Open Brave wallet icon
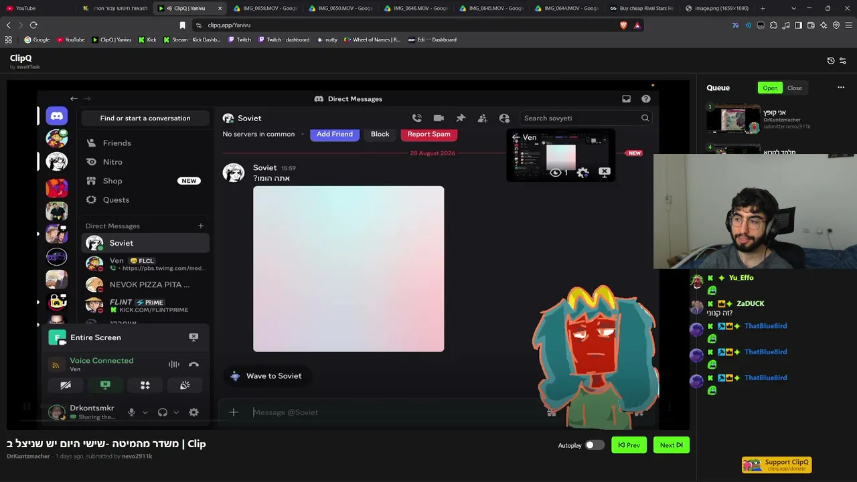857x482 pixels. [x=811, y=25]
